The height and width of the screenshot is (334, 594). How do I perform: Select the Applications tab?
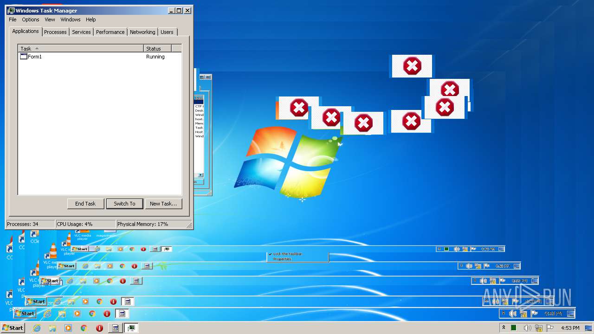pyautogui.click(x=26, y=31)
